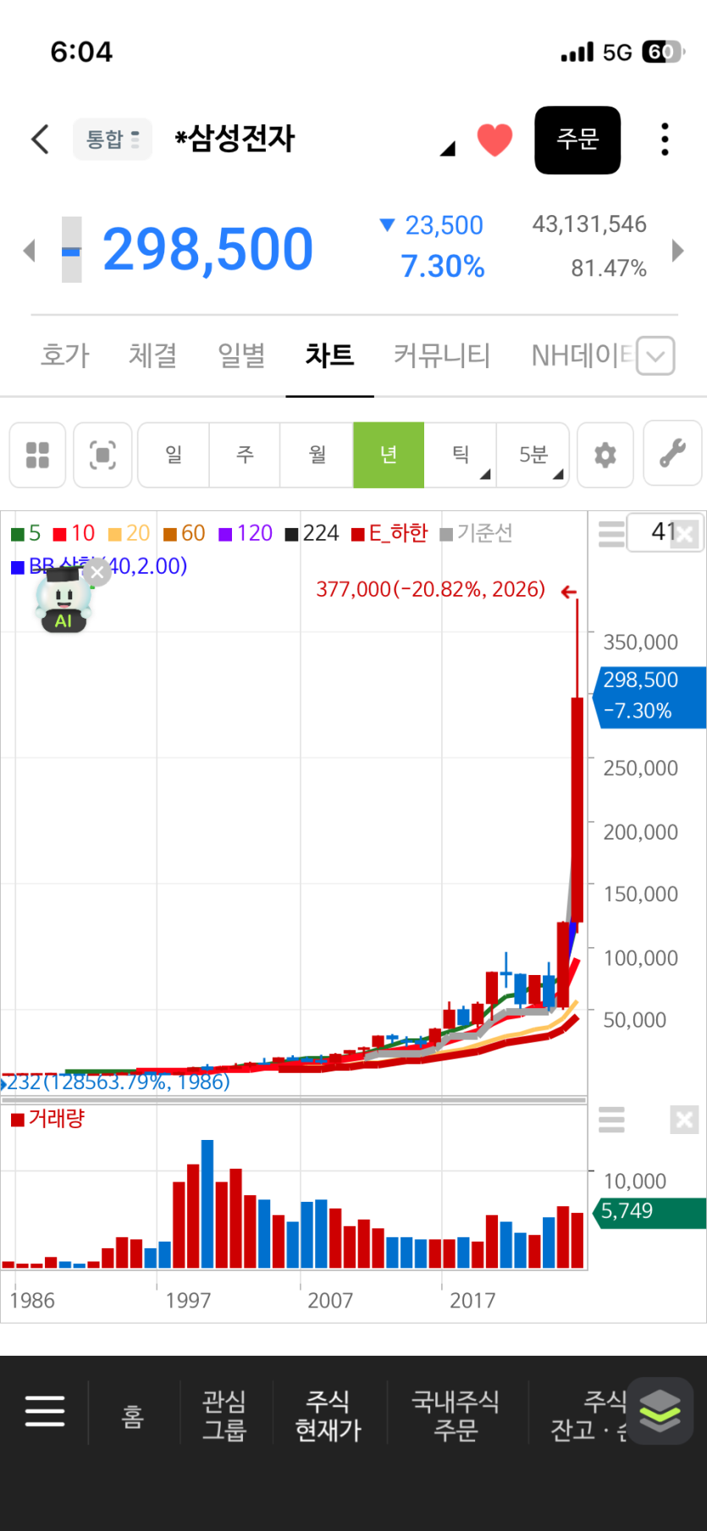The height and width of the screenshot is (1531, 707).
Task: Switch to the 체결 tab
Action: (x=153, y=355)
